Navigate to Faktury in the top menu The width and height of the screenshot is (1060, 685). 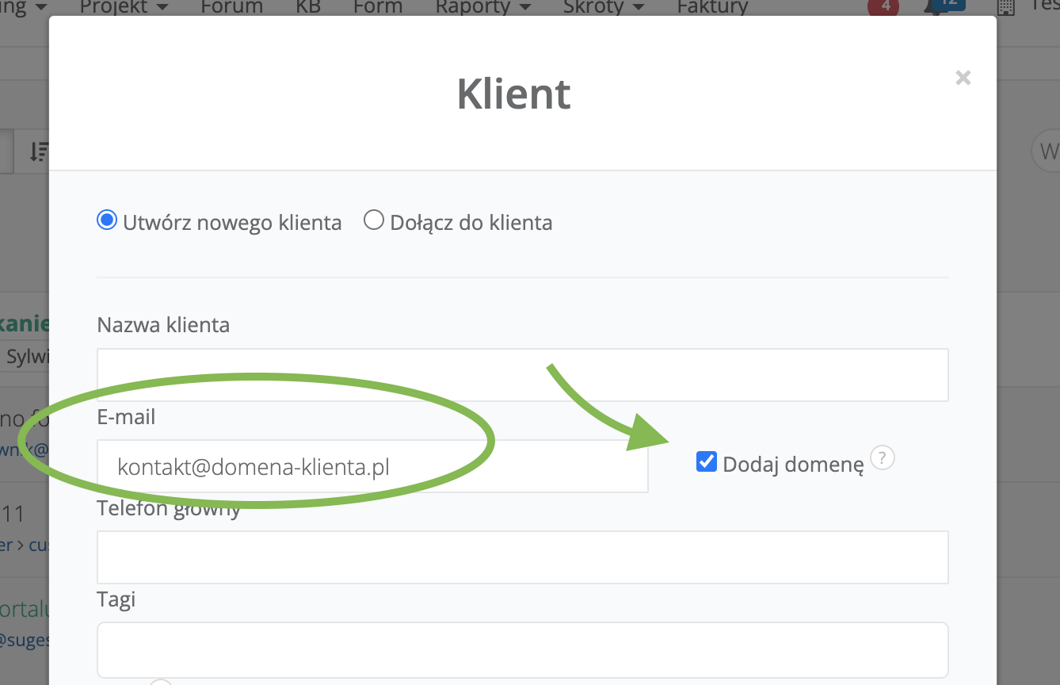(712, 7)
